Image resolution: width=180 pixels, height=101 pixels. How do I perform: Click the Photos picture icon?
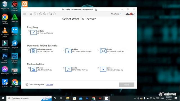pyautogui.click(x=33, y=69)
